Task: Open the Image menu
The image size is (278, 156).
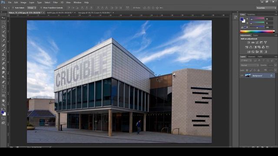Action: pyautogui.click(x=23, y=3)
